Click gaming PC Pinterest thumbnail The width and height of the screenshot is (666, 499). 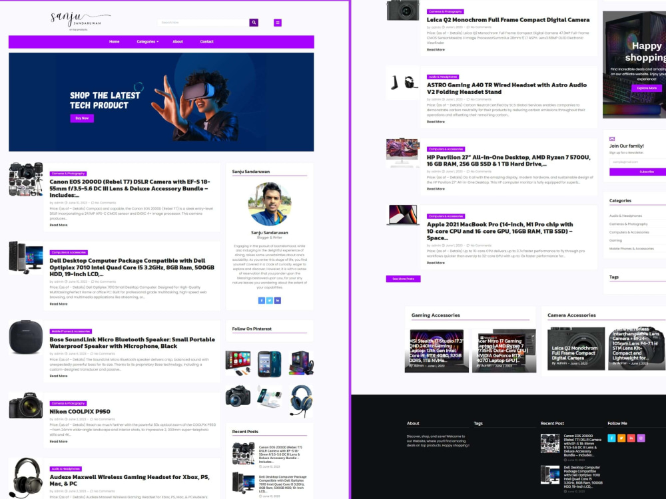coord(301,363)
